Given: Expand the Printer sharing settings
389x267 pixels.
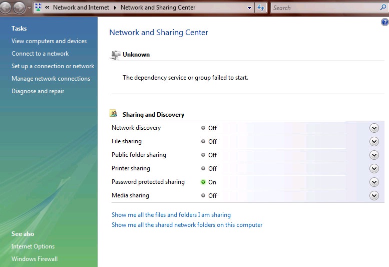Looking at the screenshot, I should click(374, 169).
